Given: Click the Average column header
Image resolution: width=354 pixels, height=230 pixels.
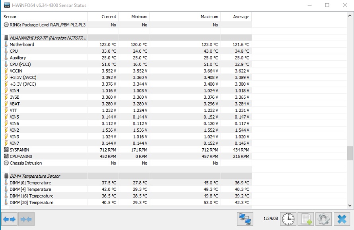Looking at the screenshot, I should (x=236, y=17).
